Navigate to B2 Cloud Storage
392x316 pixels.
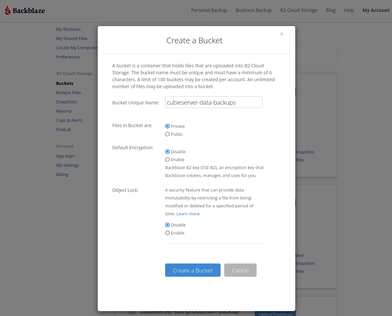(299, 10)
